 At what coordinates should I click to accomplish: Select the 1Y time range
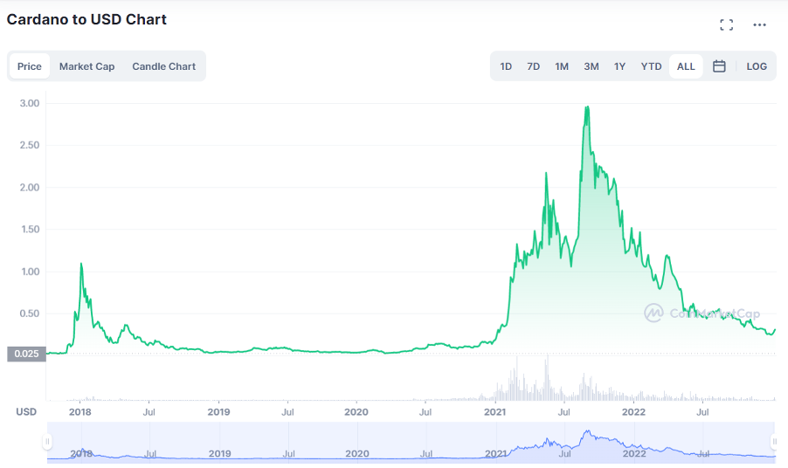coord(619,66)
